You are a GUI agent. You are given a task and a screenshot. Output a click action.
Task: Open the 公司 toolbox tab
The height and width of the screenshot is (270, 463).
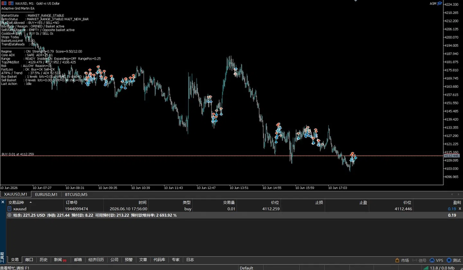114,260
